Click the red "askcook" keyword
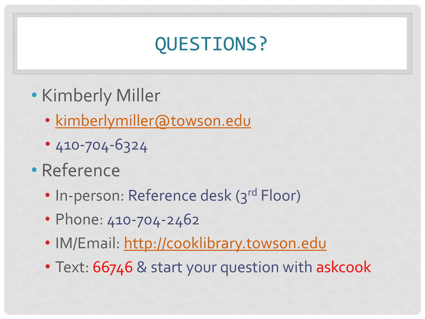The height and width of the screenshot is (319, 425). pyautogui.click(x=343, y=267)
